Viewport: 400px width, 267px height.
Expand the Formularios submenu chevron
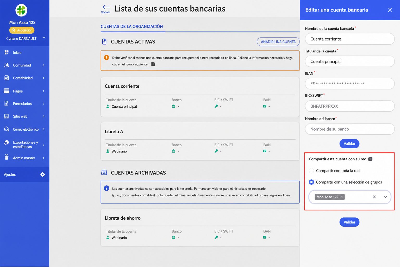point(43,104)
